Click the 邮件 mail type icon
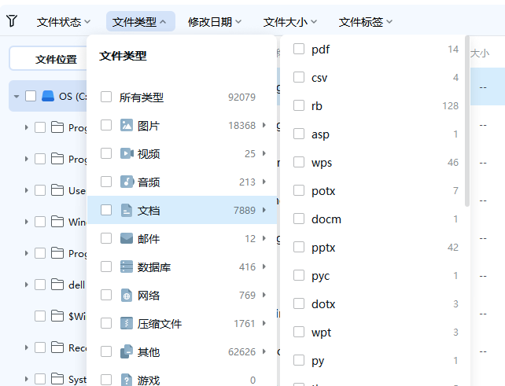This screenshot has height=386, width=505. point(127,238)
